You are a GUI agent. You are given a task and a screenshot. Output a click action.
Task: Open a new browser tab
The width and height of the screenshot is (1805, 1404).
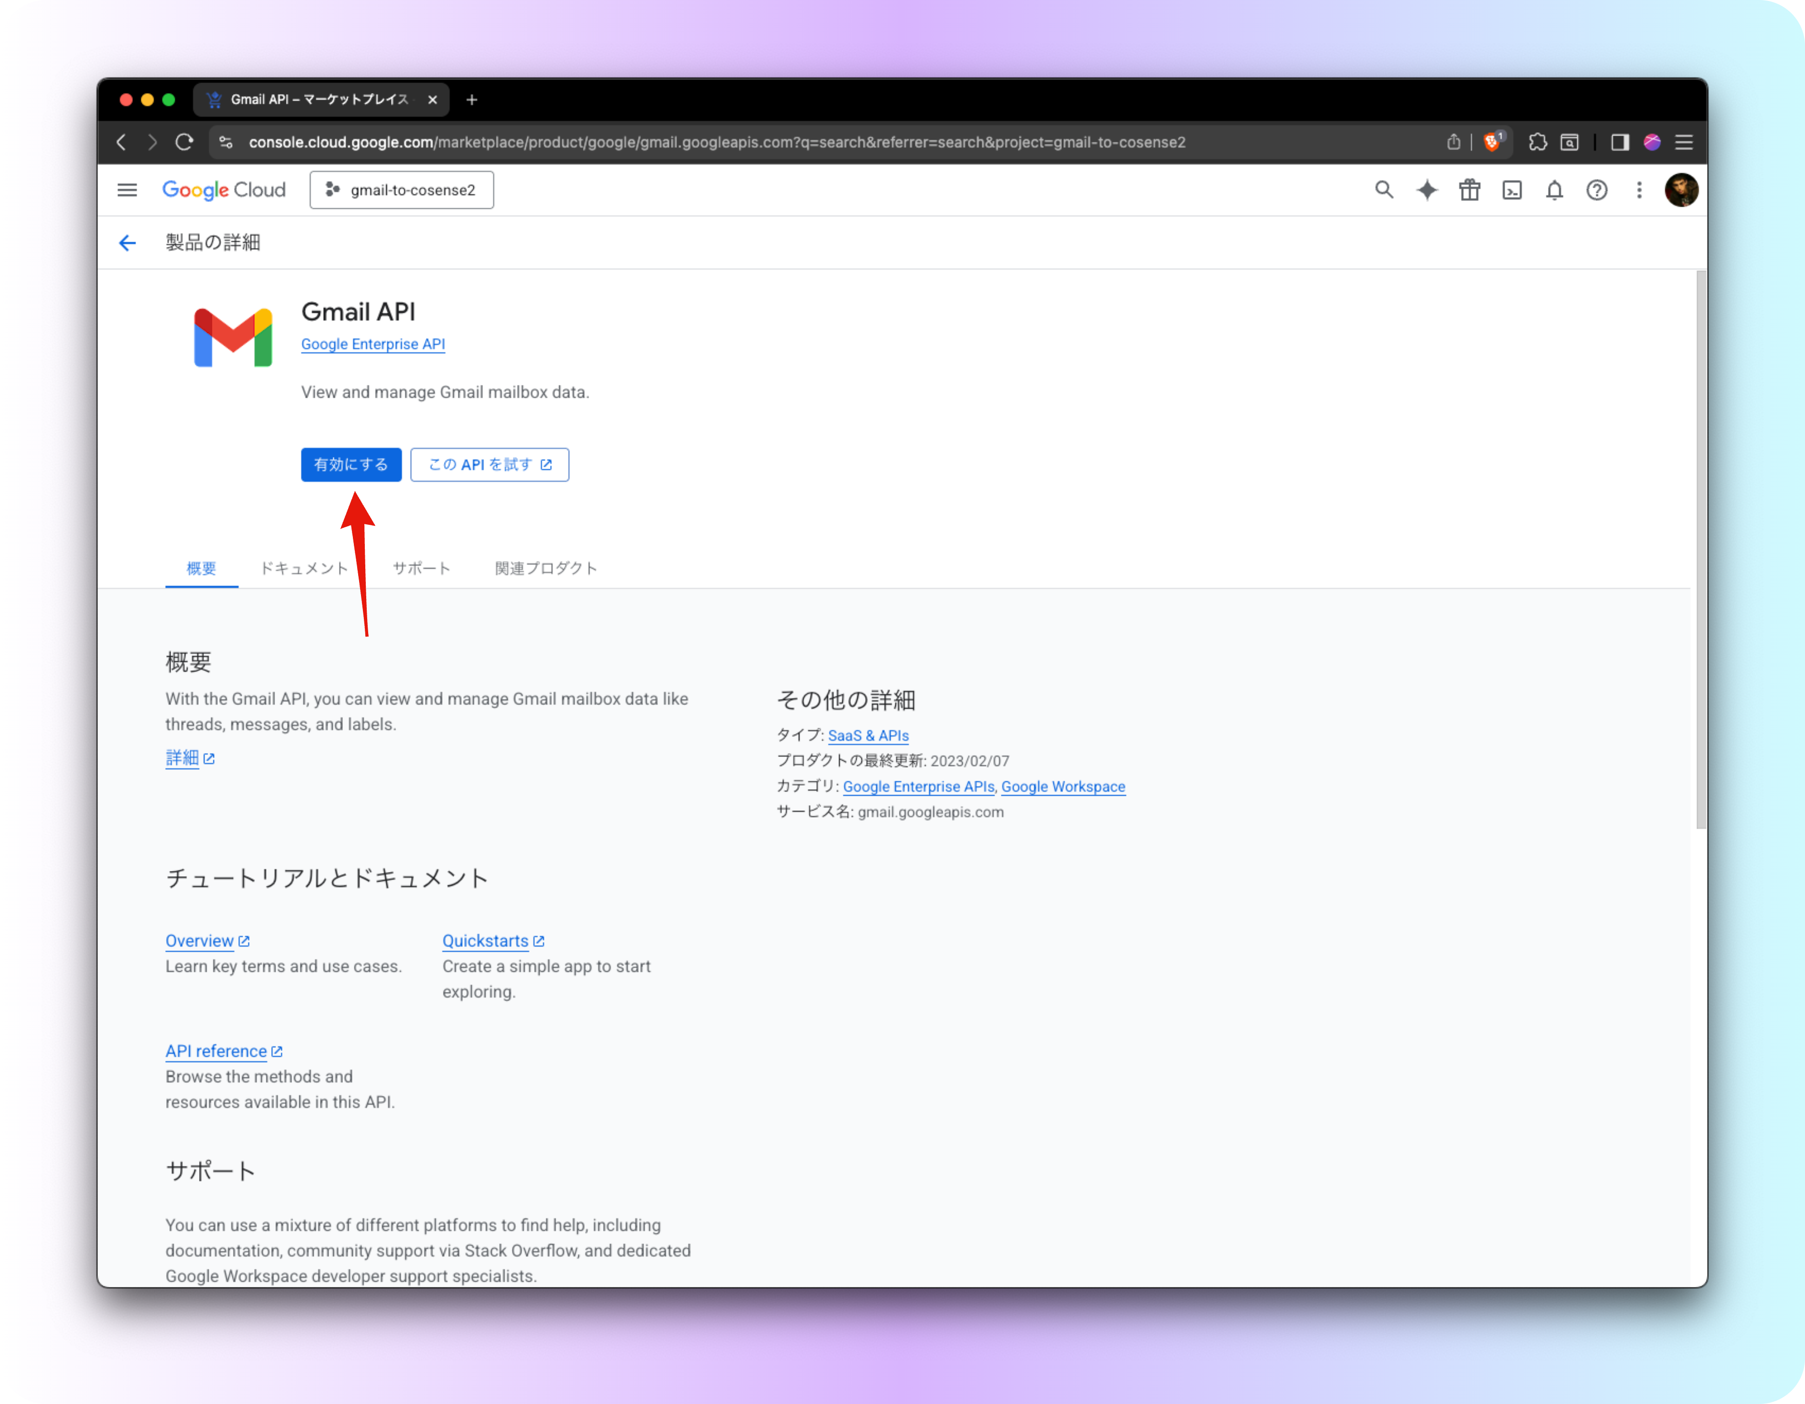click(x=472, y=100)
